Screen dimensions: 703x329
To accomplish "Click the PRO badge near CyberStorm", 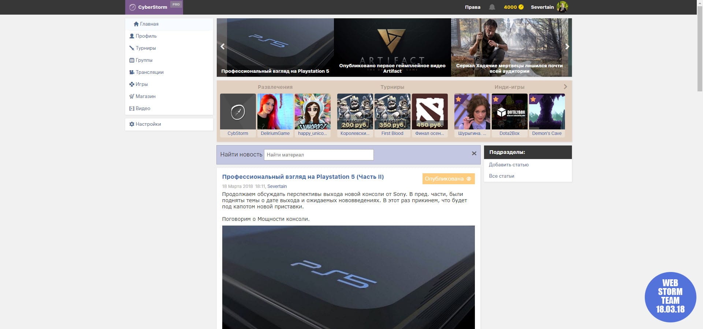I will click(x=176, y=4).
